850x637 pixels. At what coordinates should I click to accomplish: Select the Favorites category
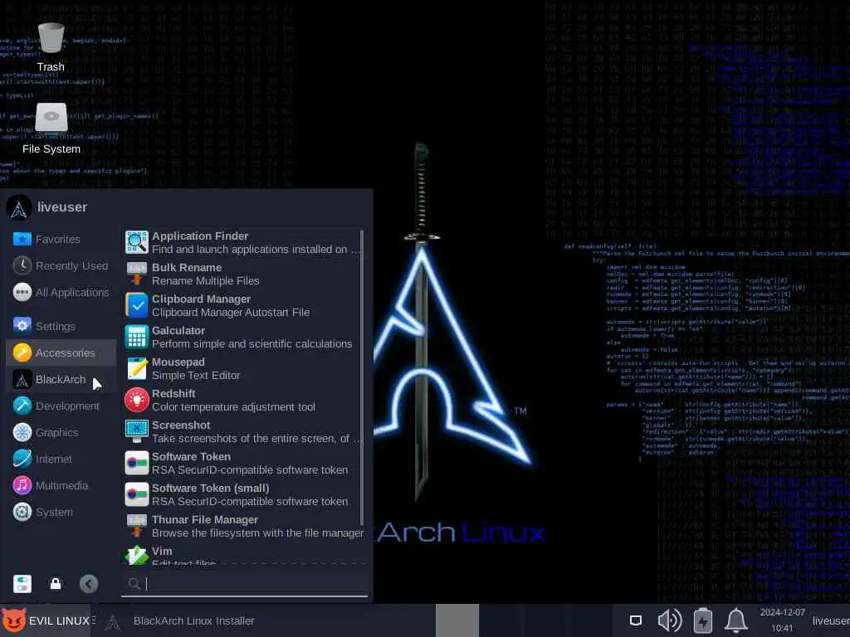click(x=61, y=239)
